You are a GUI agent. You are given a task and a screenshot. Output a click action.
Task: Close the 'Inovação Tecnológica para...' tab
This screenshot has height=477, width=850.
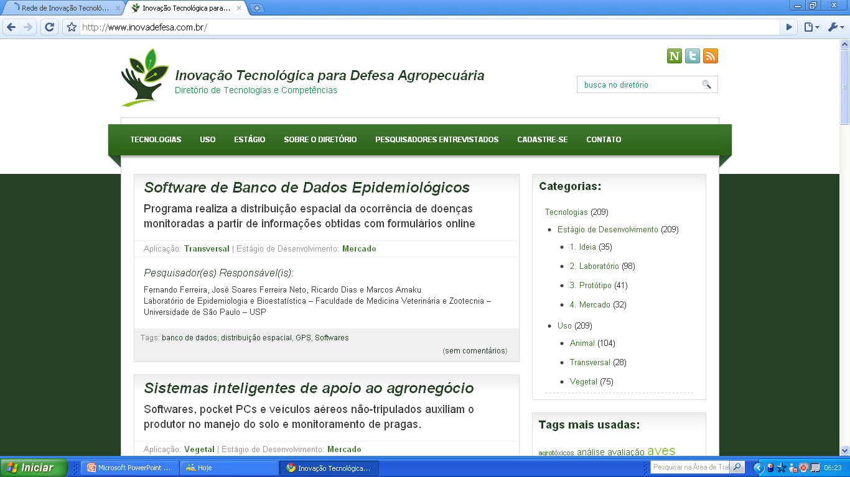(x=239, y=9)
